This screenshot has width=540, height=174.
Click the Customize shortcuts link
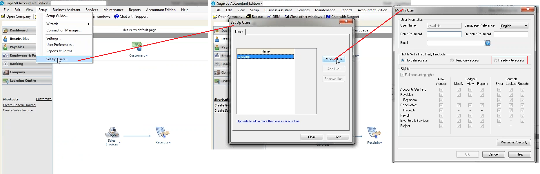point(43,99)
